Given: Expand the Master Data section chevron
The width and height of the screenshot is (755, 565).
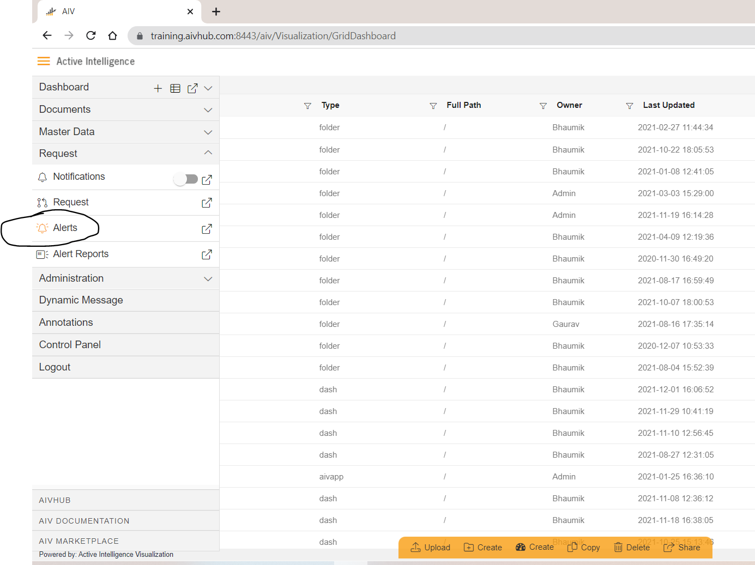Looking at the screenshot, I should [208, 132].
